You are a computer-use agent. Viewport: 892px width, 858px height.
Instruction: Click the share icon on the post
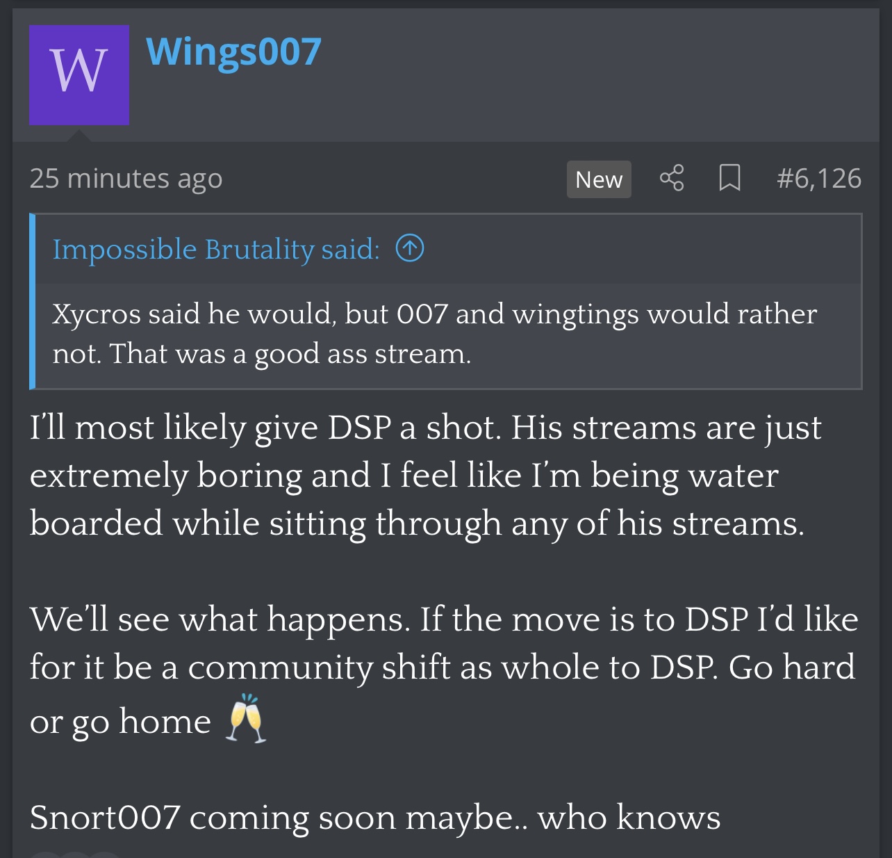672,179
